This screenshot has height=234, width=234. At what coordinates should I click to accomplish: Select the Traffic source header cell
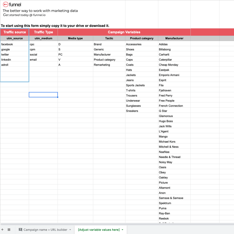point(15,32)
